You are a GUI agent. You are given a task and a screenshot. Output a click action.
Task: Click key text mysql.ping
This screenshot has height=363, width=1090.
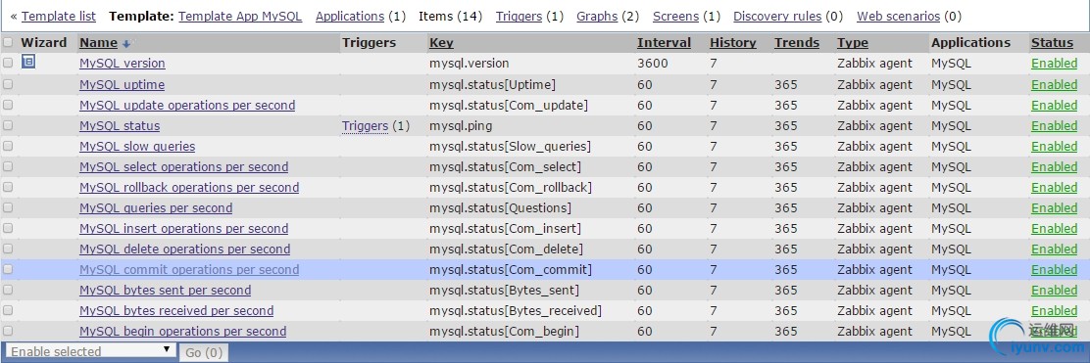[460, 126]
